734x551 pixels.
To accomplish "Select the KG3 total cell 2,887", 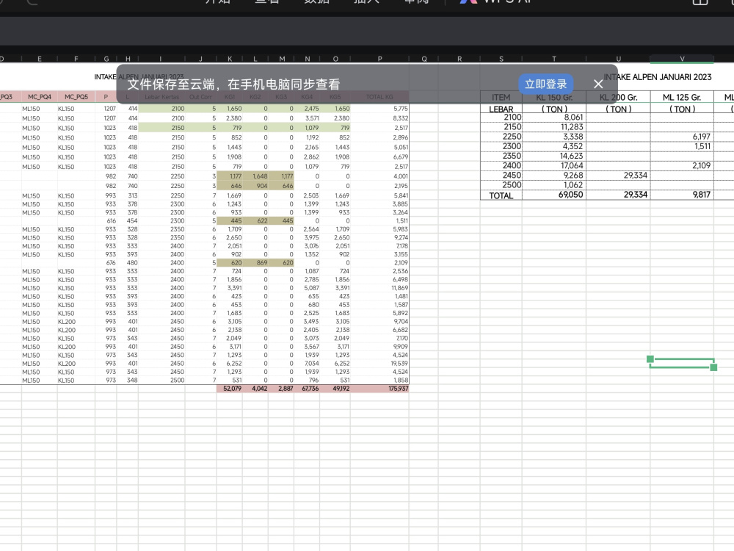I will coord(281,389).
